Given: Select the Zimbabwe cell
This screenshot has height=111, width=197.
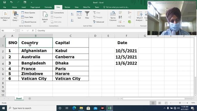Looking at the screenshot, I should (x=36, y=74).
